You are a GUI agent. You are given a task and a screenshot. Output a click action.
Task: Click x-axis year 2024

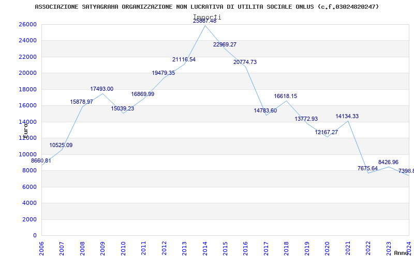coord(409,248)
